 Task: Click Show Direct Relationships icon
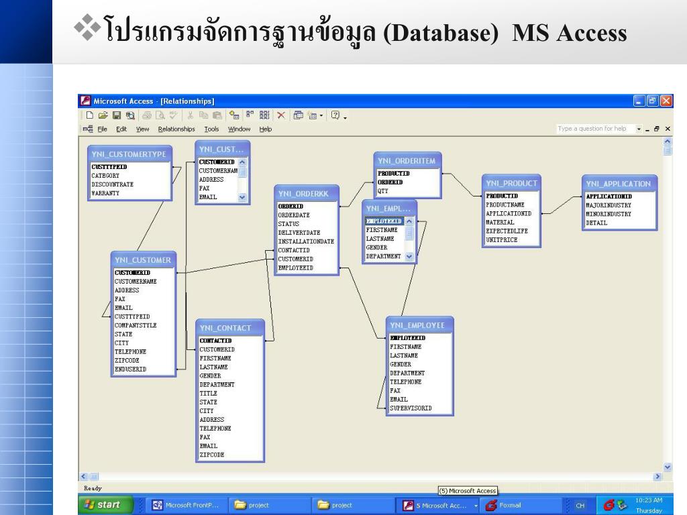[x=250, y=115]
